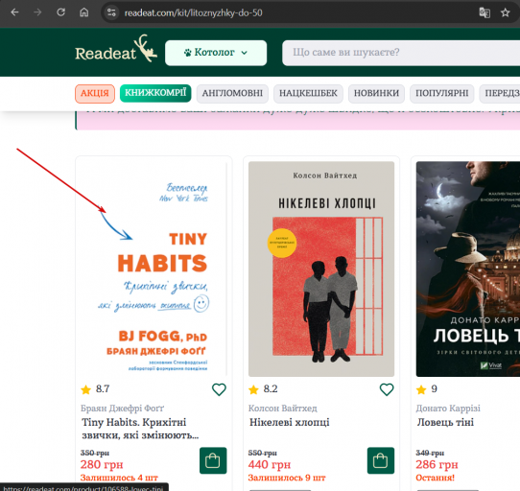Click the 280 грн price text
This screenshot has height=491, width=520.
click(x=102, y=465)
